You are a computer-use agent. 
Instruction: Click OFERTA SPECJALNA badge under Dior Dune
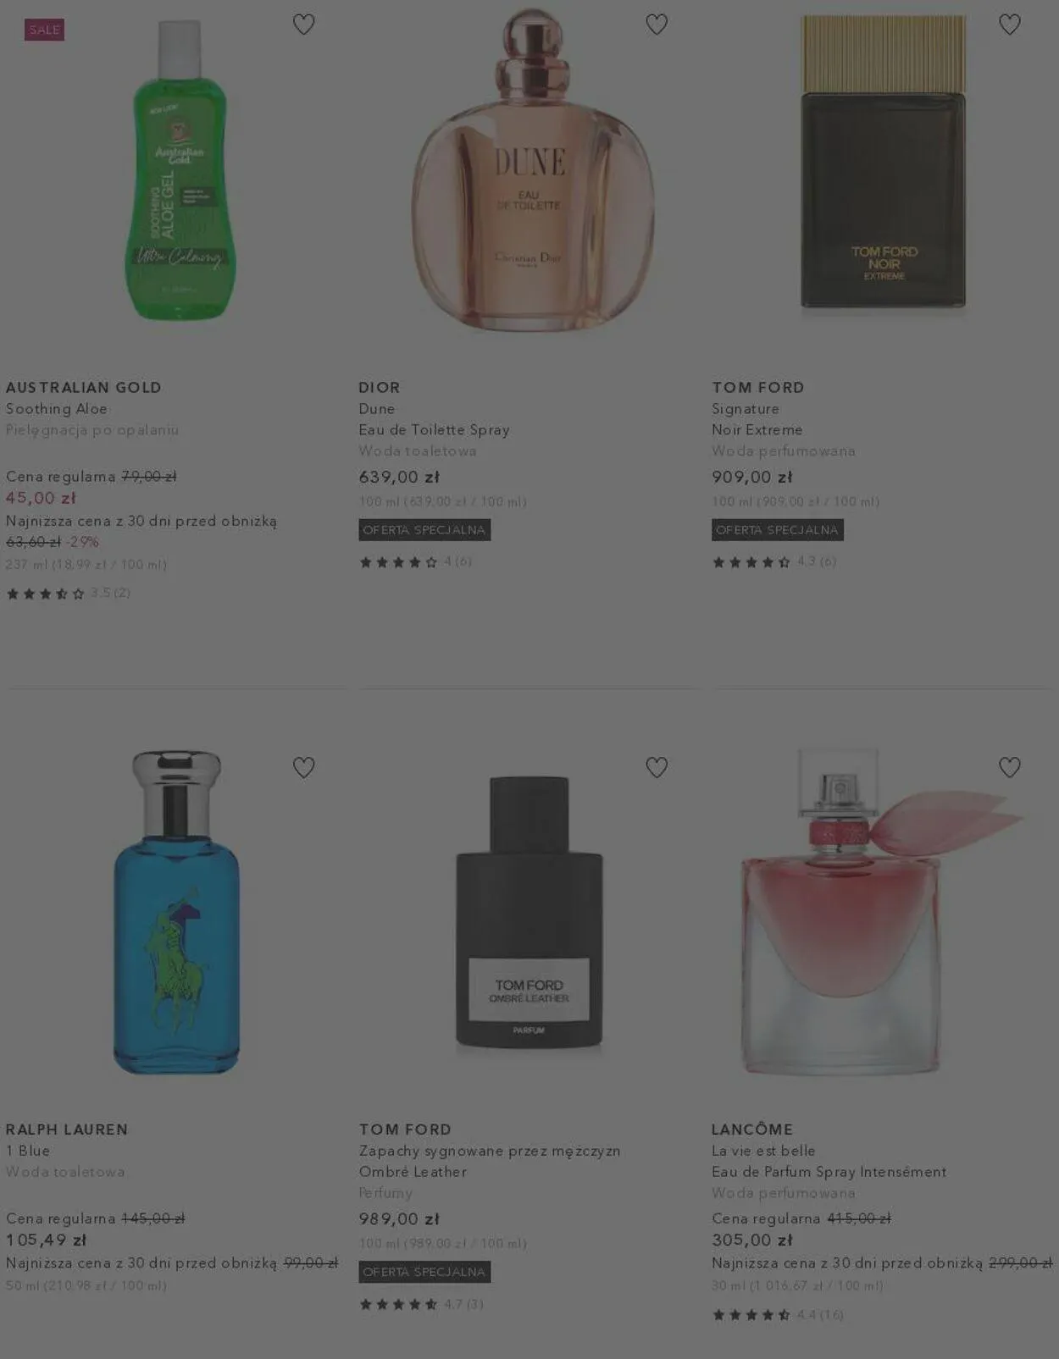[424, 530]
